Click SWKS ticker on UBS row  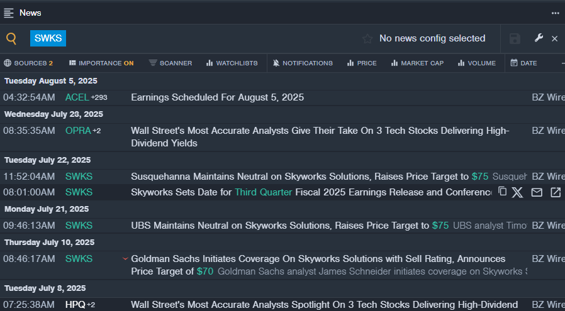(79, 226)
